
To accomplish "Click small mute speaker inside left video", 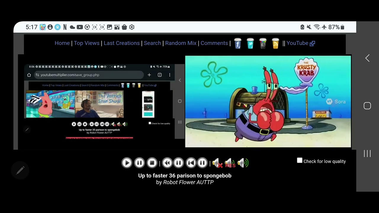I will (113, 124).
